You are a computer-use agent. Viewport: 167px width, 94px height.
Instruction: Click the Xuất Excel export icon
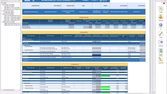(161, 42)
